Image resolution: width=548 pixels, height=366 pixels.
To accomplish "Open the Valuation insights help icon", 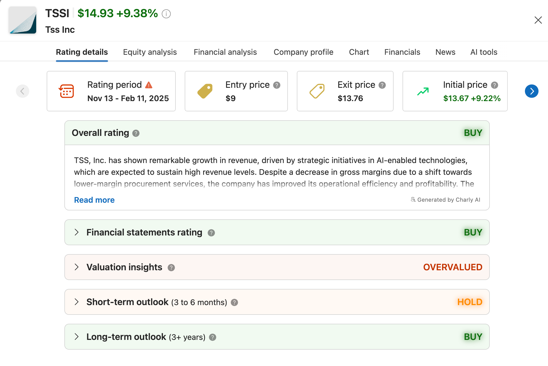I will (x=171, y=268).
